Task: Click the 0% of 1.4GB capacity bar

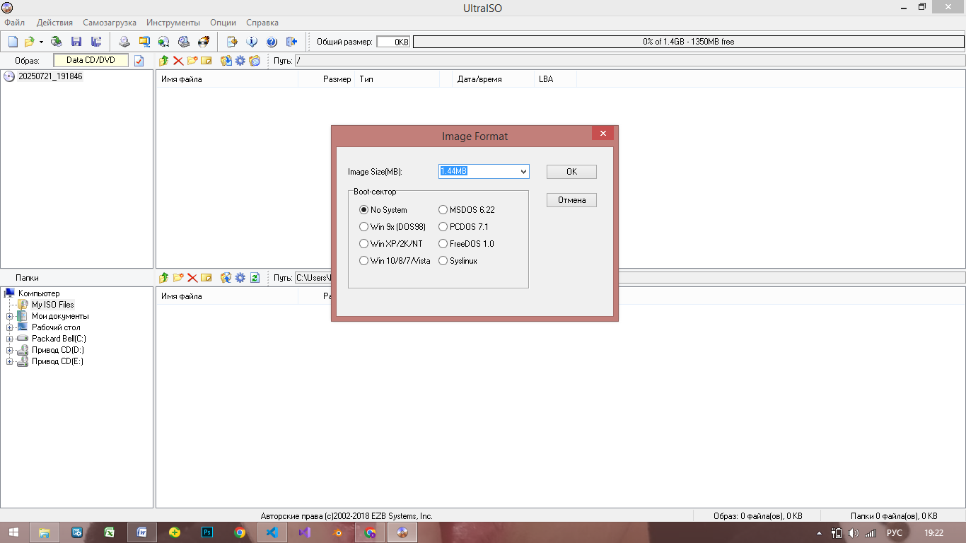Action: pos(688,42)
